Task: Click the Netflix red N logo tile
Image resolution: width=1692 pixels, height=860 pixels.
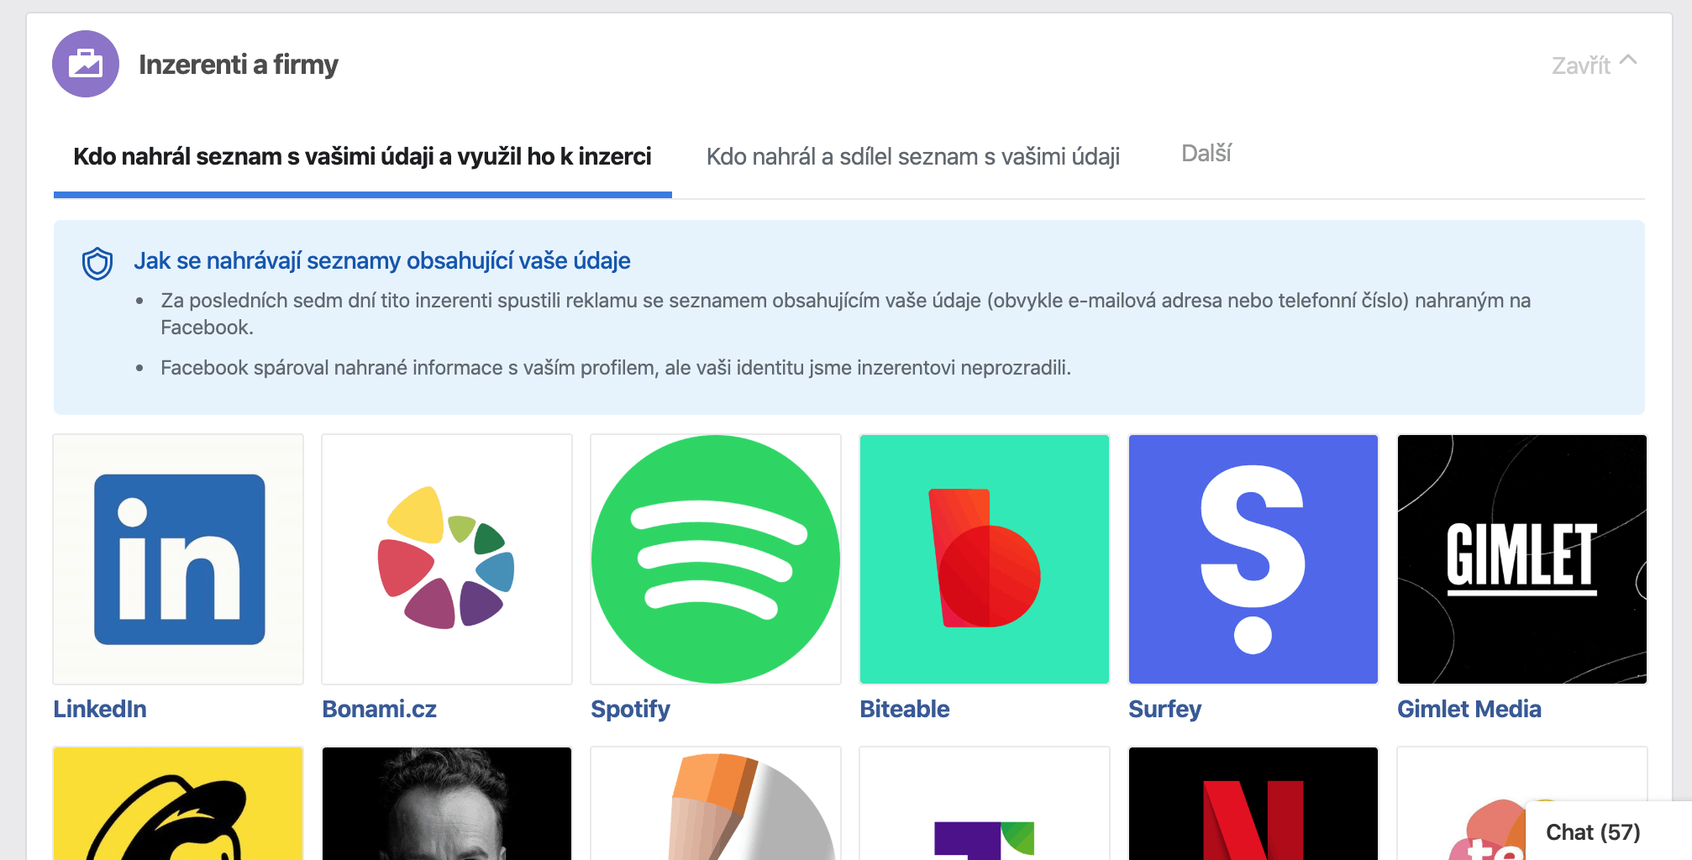Action: click(x=1253, y=804)
